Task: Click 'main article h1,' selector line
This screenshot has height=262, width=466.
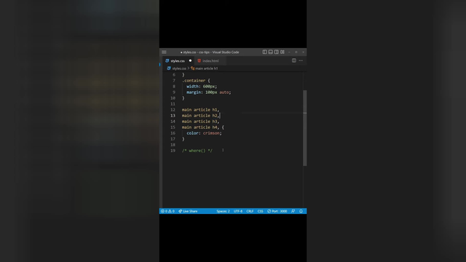Action: [201, 110]
